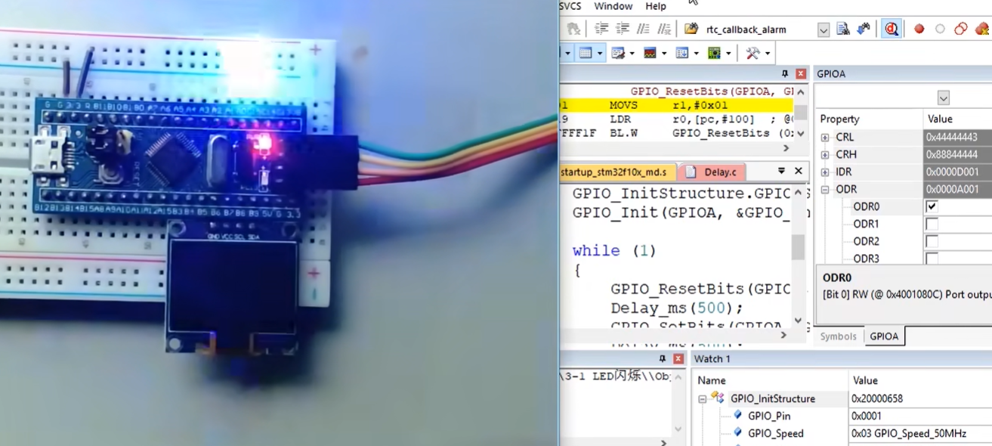Click the disassembly horizontal scroll right arrow
992x446 pixels.
(786, 148)
